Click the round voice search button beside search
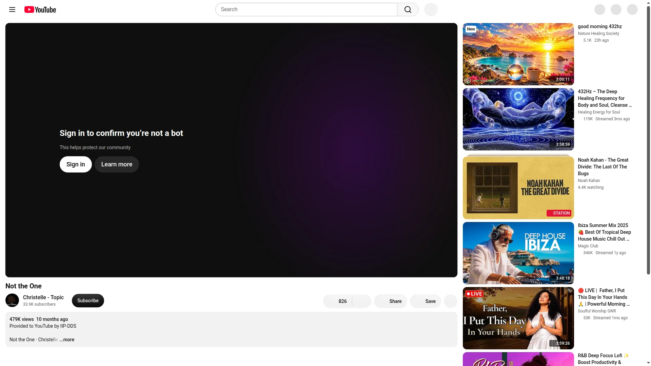Viewport: 651px width, 366px height. coord(431,9)
